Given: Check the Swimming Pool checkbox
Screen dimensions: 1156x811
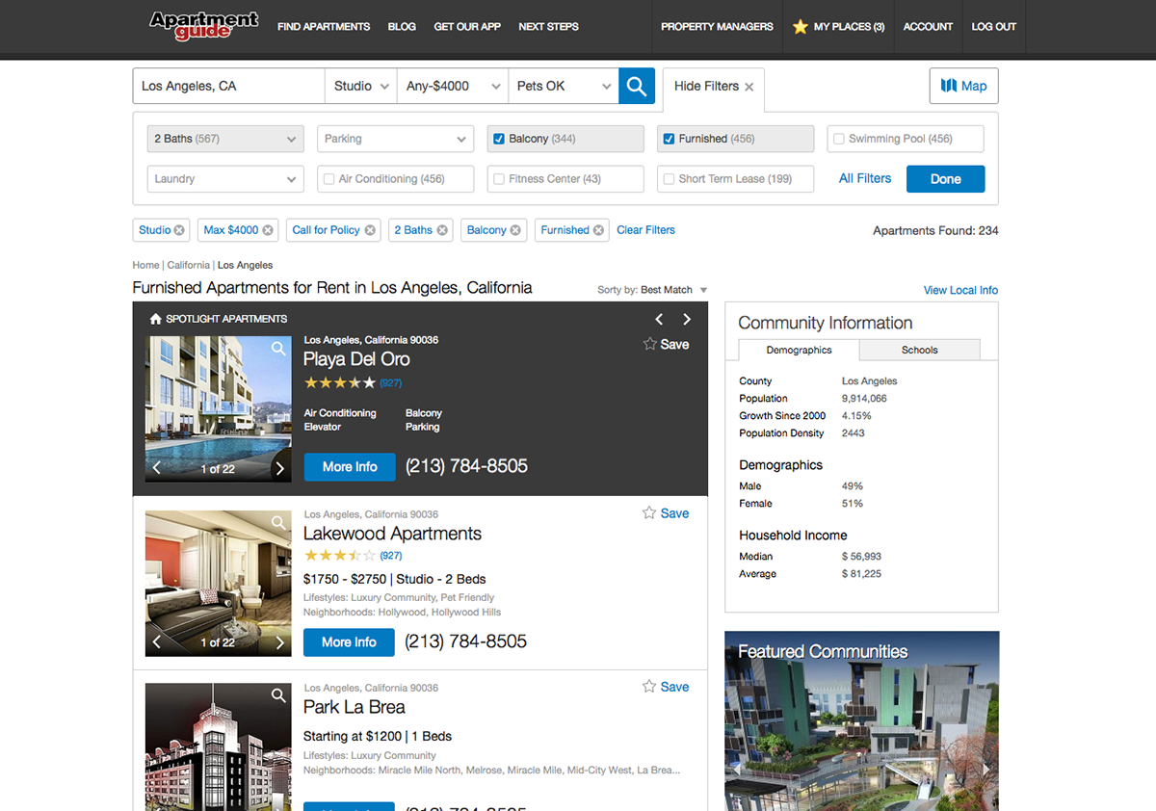Looking at the screenshot, I should [839, 139].
